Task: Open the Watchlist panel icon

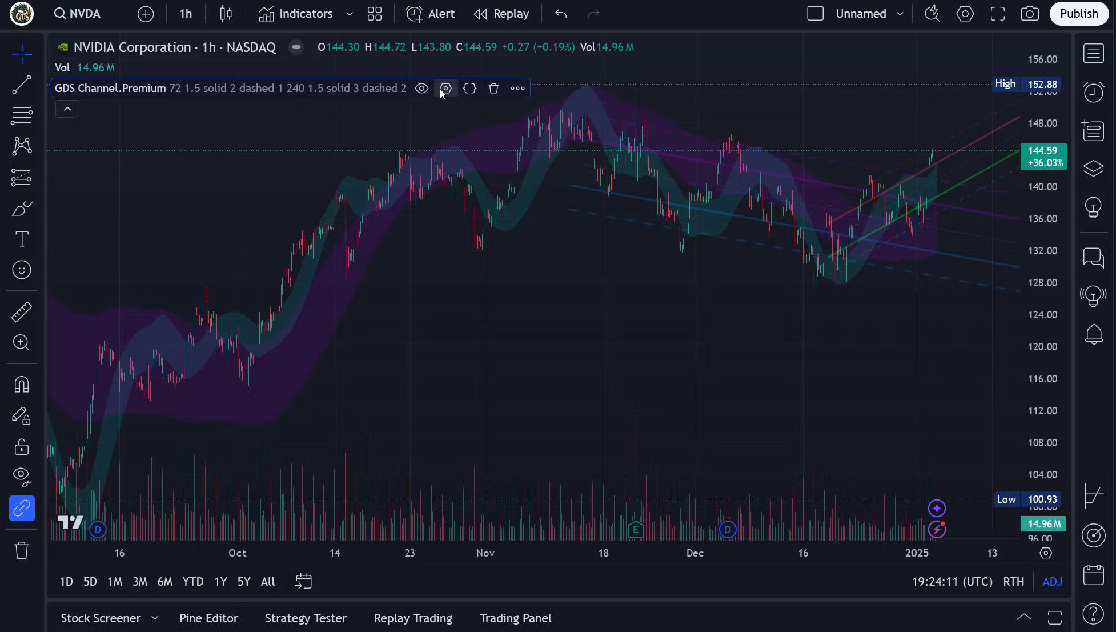Action: pos(1093,53)
